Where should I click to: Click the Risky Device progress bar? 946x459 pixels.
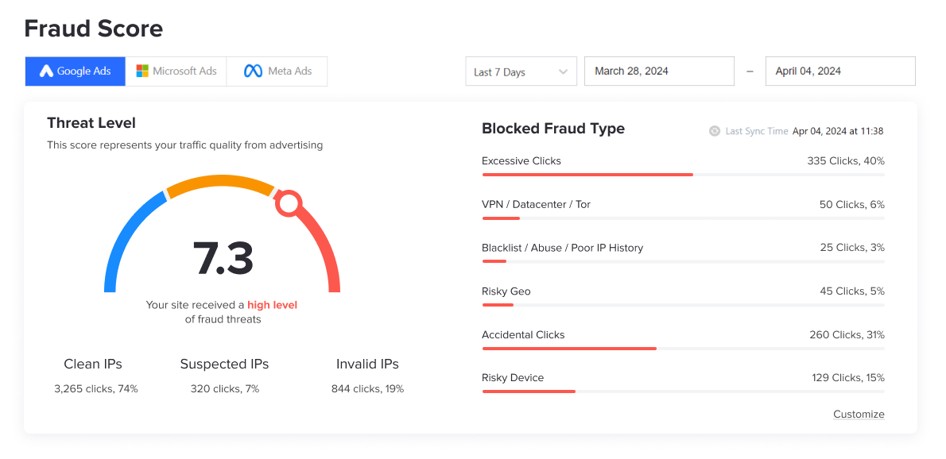[x=528, y=391]
